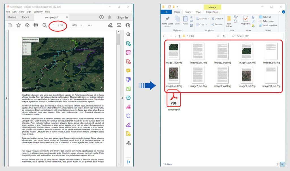Choose Select none in the Explorer ribbon
The image size is (290, 171).
(268, 21)
